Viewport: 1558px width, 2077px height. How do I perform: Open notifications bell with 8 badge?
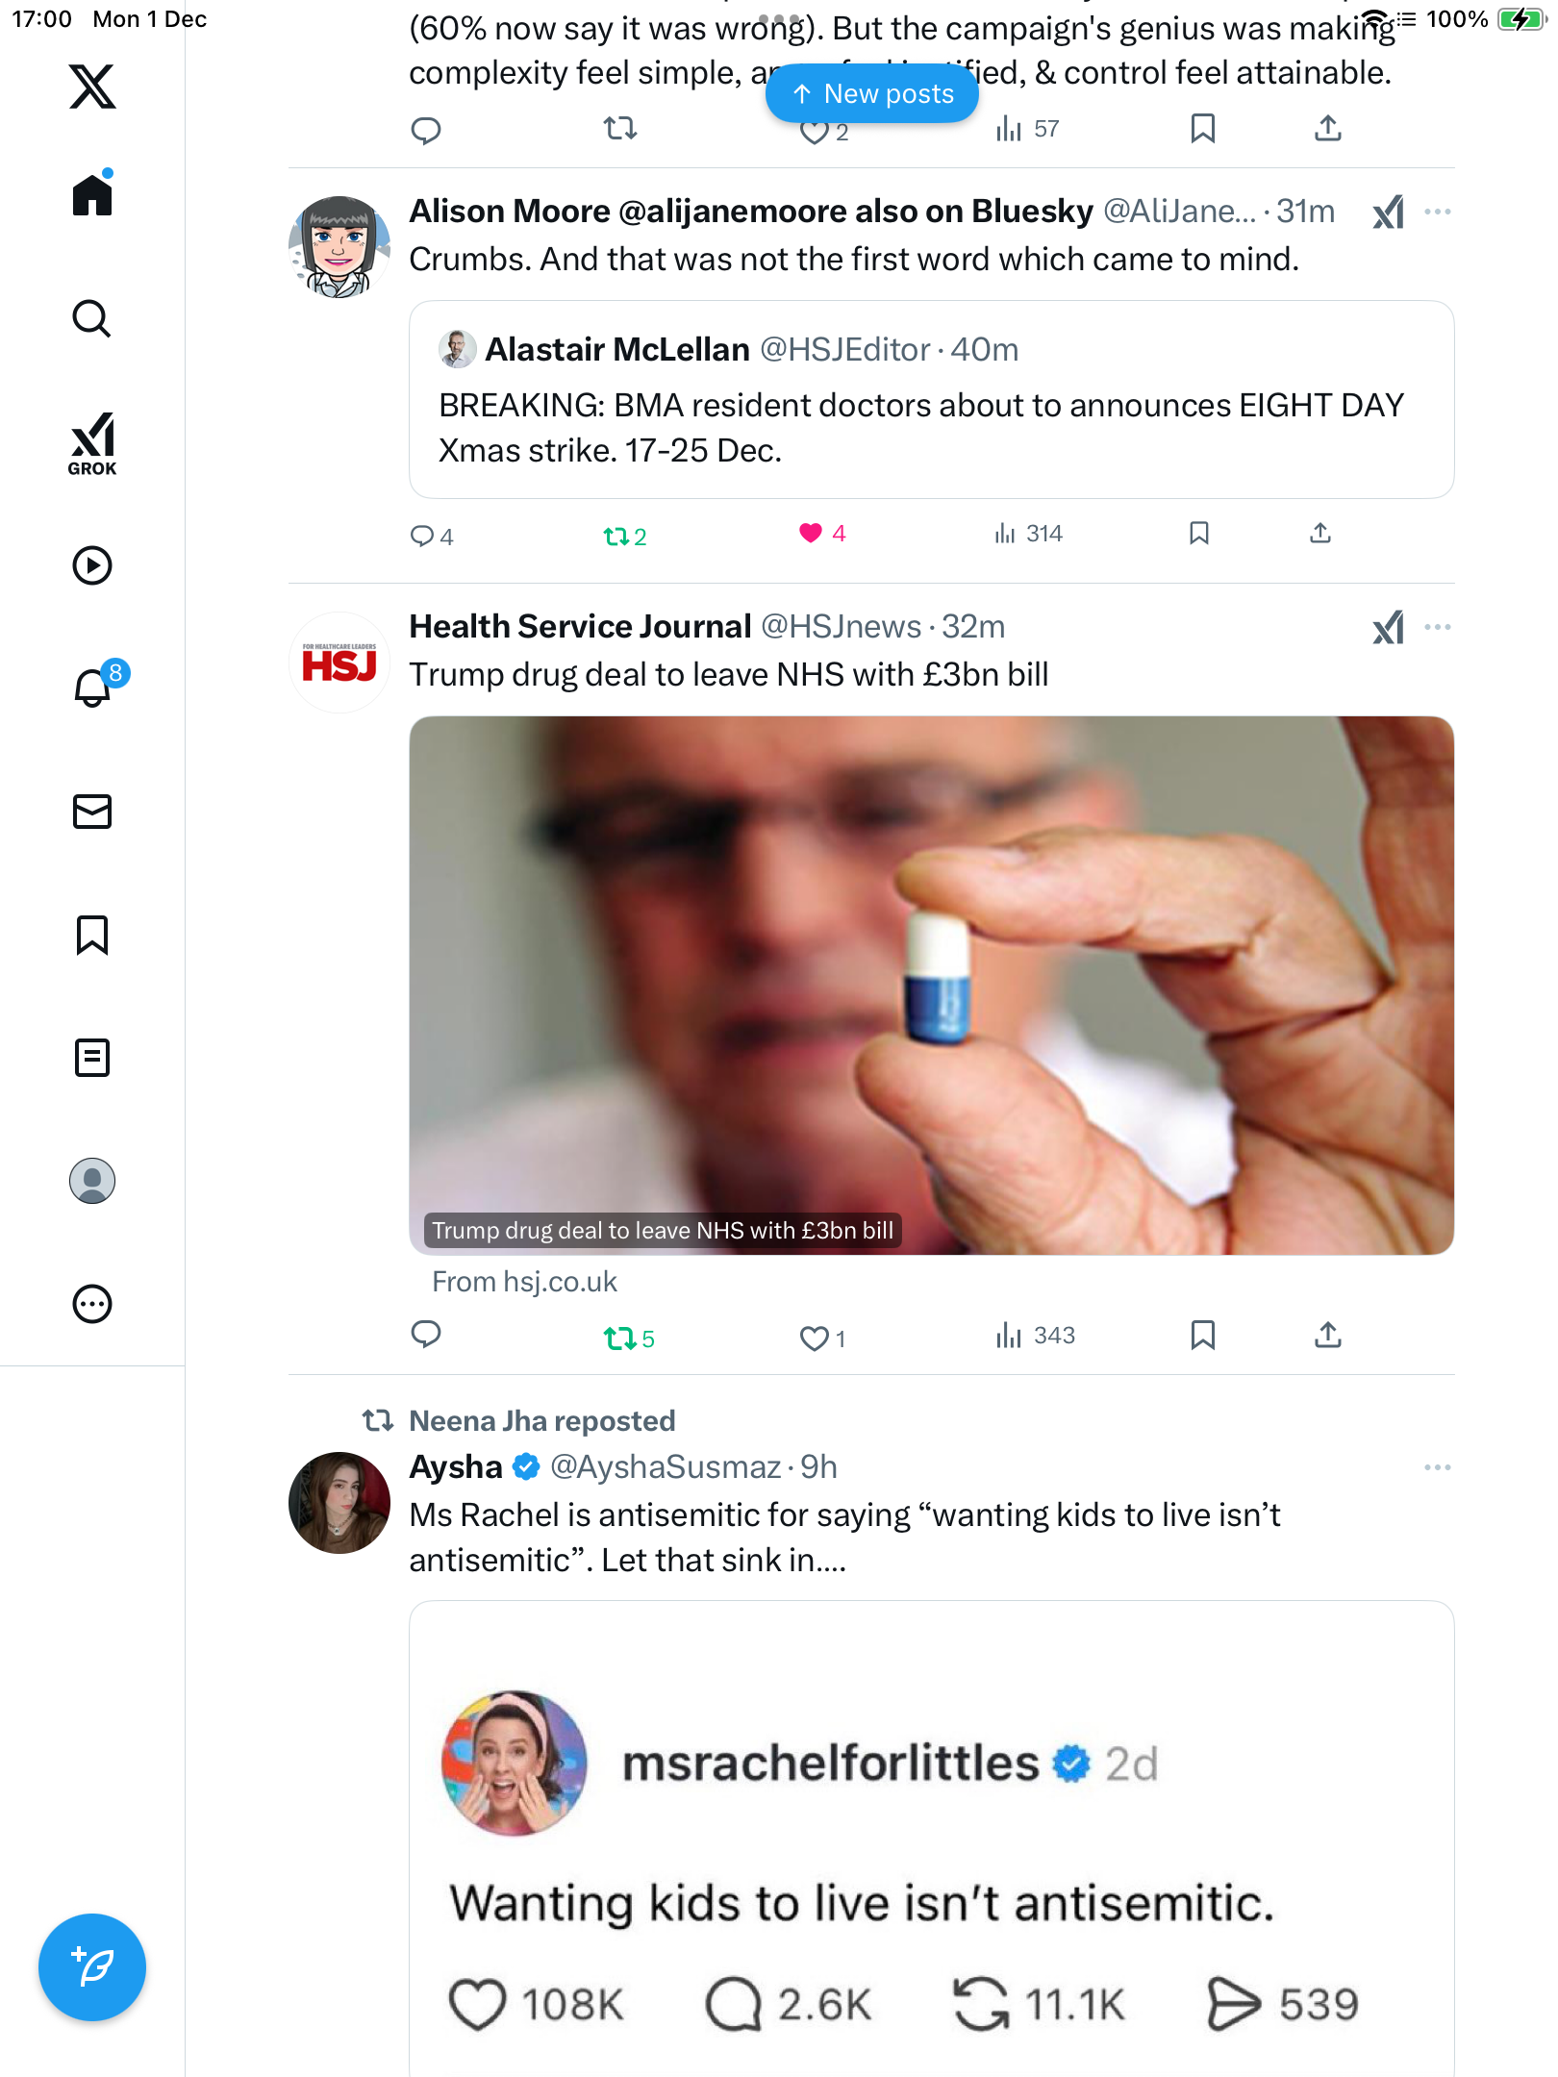point(93,688)
